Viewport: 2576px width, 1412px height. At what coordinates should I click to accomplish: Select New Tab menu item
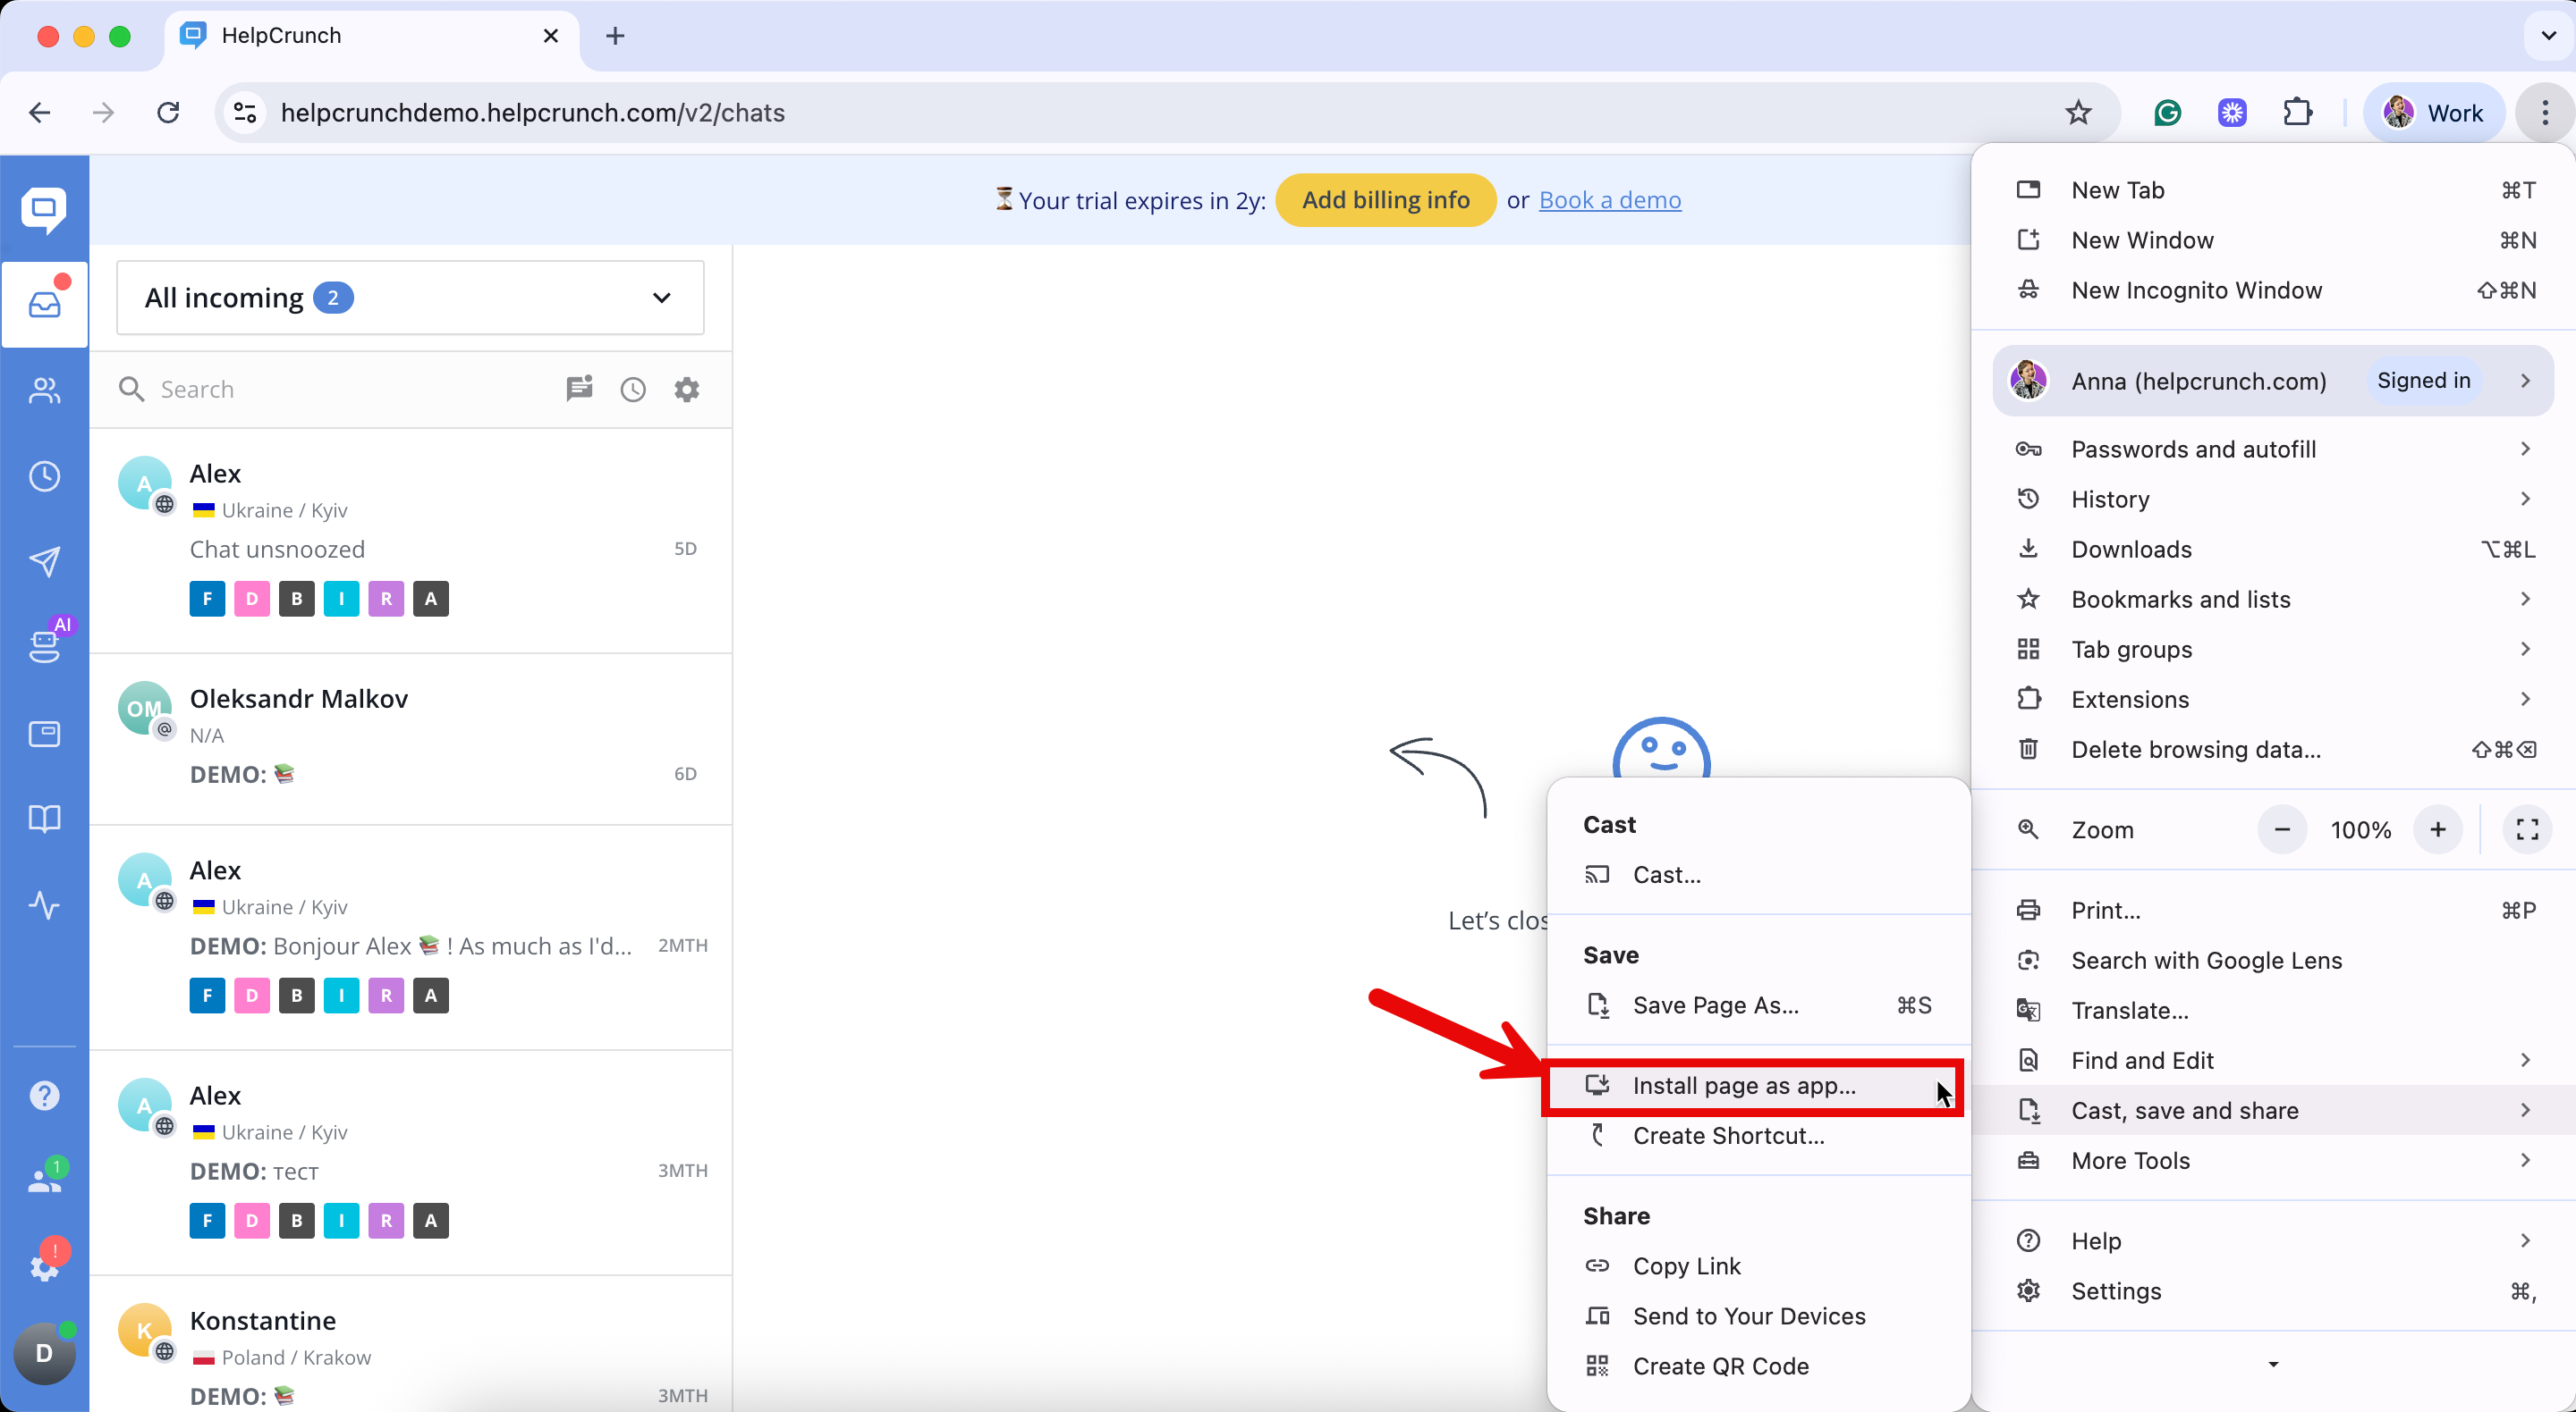(x=2272, y=189)
